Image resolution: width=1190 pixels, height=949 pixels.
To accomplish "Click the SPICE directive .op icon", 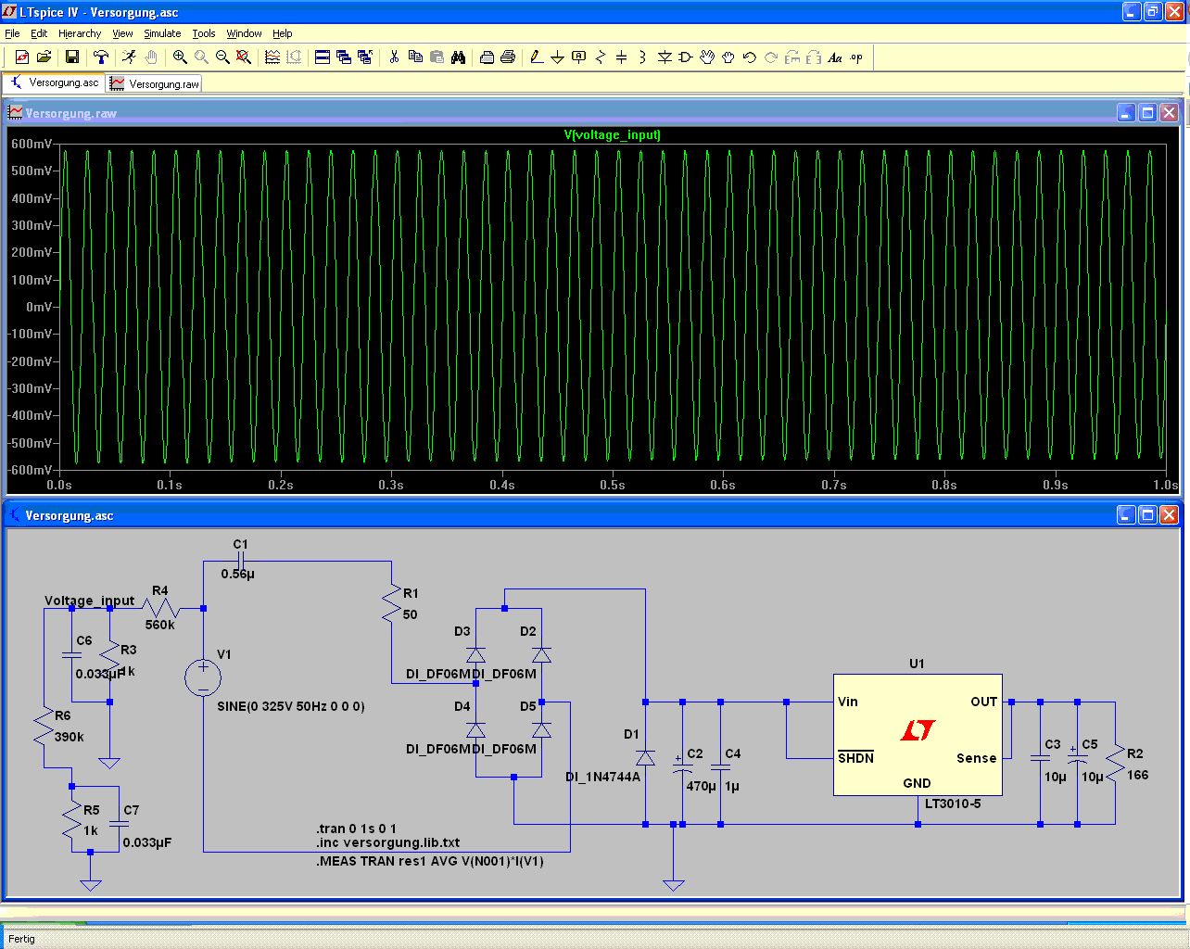I will click(856, 57).
